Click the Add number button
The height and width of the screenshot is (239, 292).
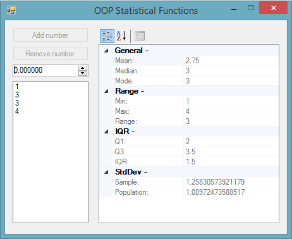point(51,35)
